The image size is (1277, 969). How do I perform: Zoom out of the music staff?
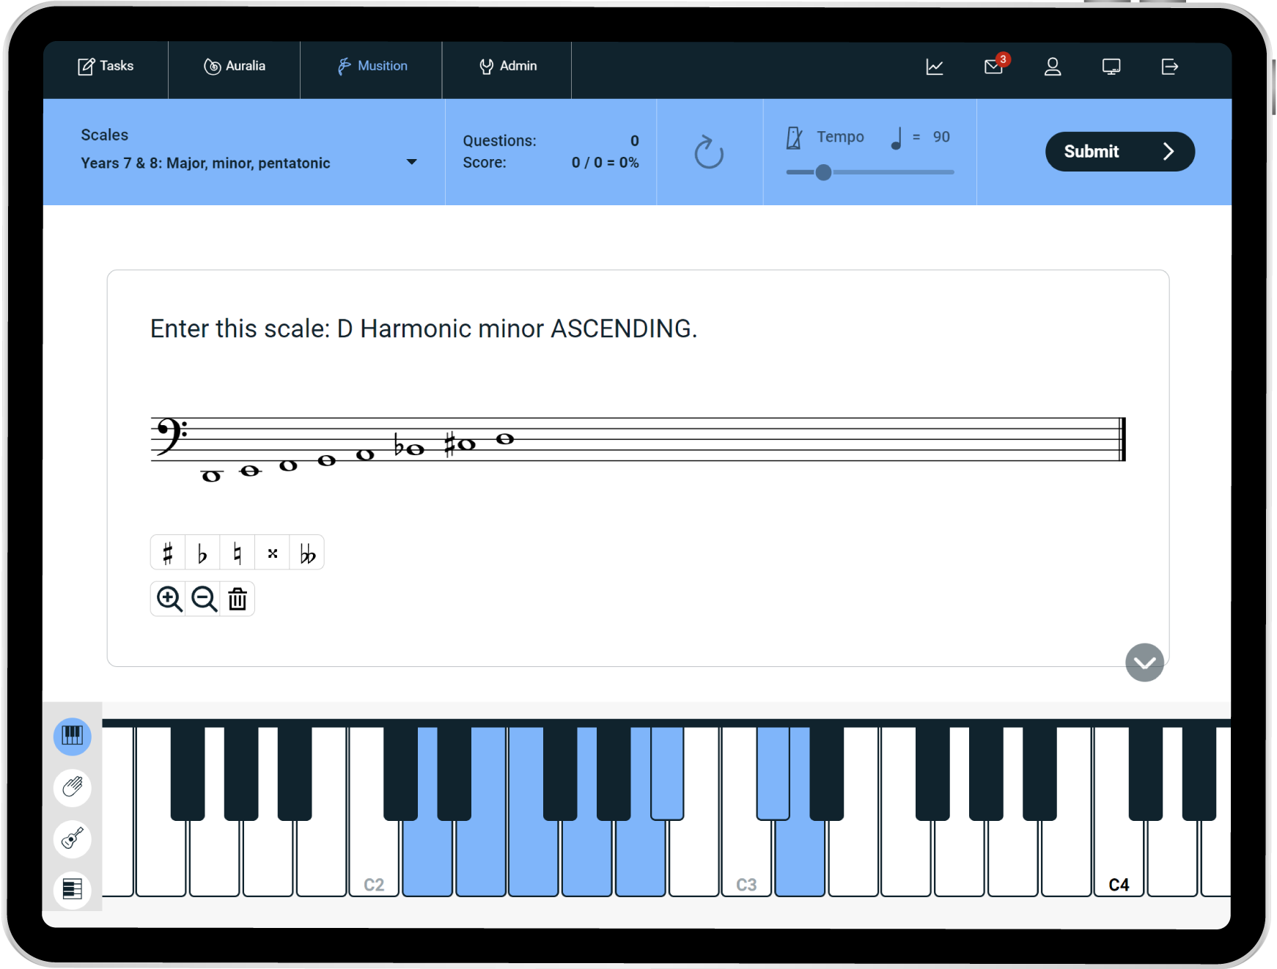(x=204, y=599)
